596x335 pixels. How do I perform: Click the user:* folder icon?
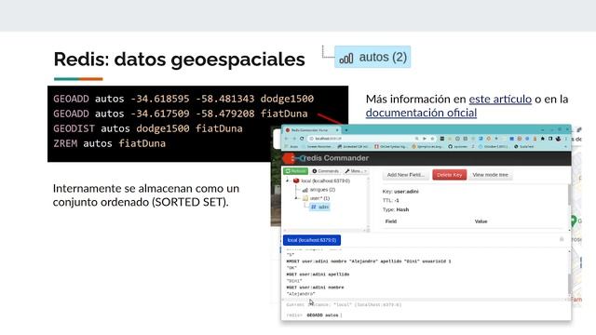click(305, 198)
